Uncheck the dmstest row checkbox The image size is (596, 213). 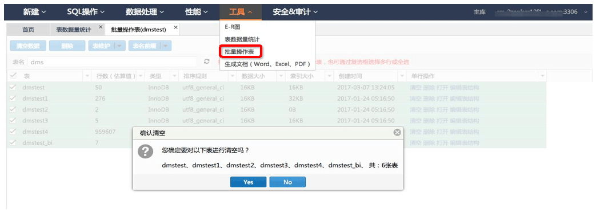13,88
